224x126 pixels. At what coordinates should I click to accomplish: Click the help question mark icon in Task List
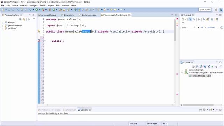pyautogui.click(x=222, y=27)
